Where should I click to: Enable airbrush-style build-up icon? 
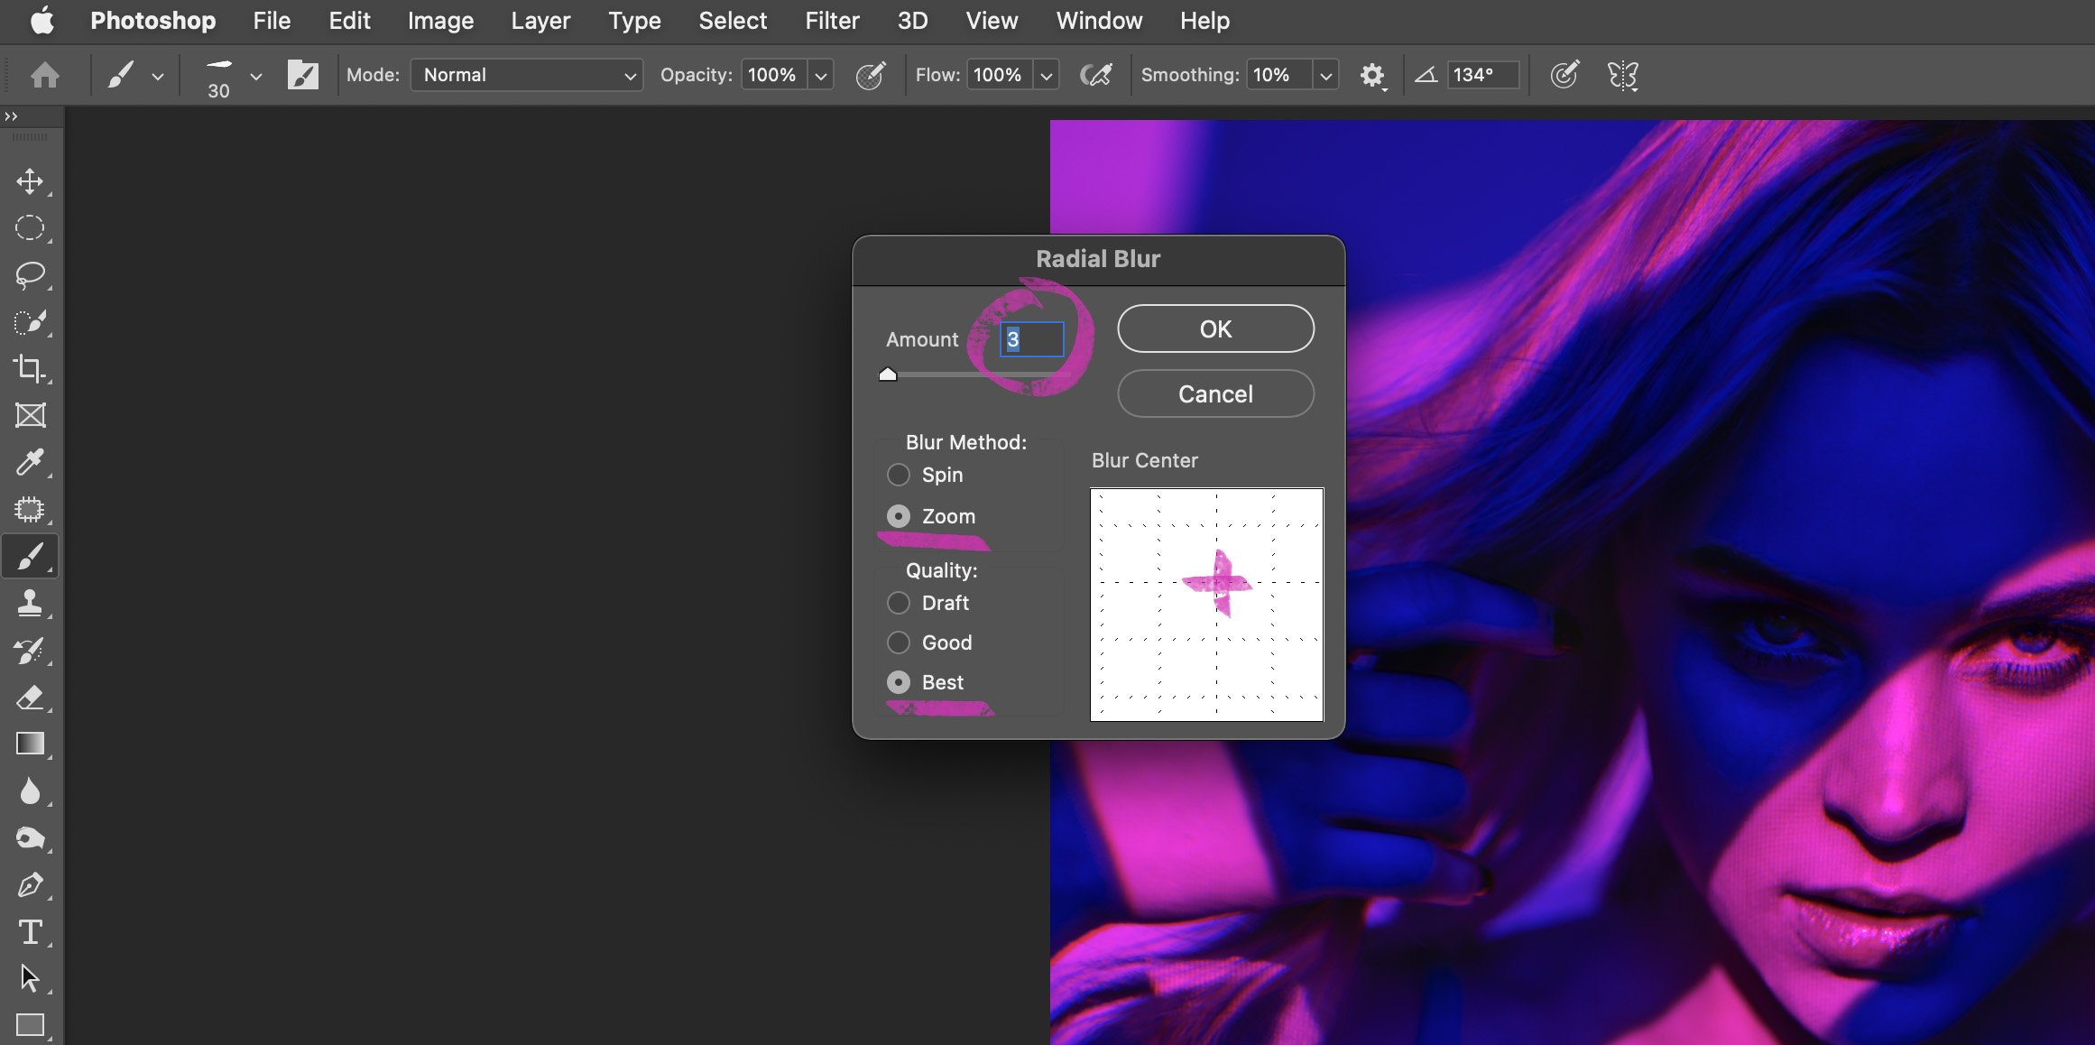1095,75
